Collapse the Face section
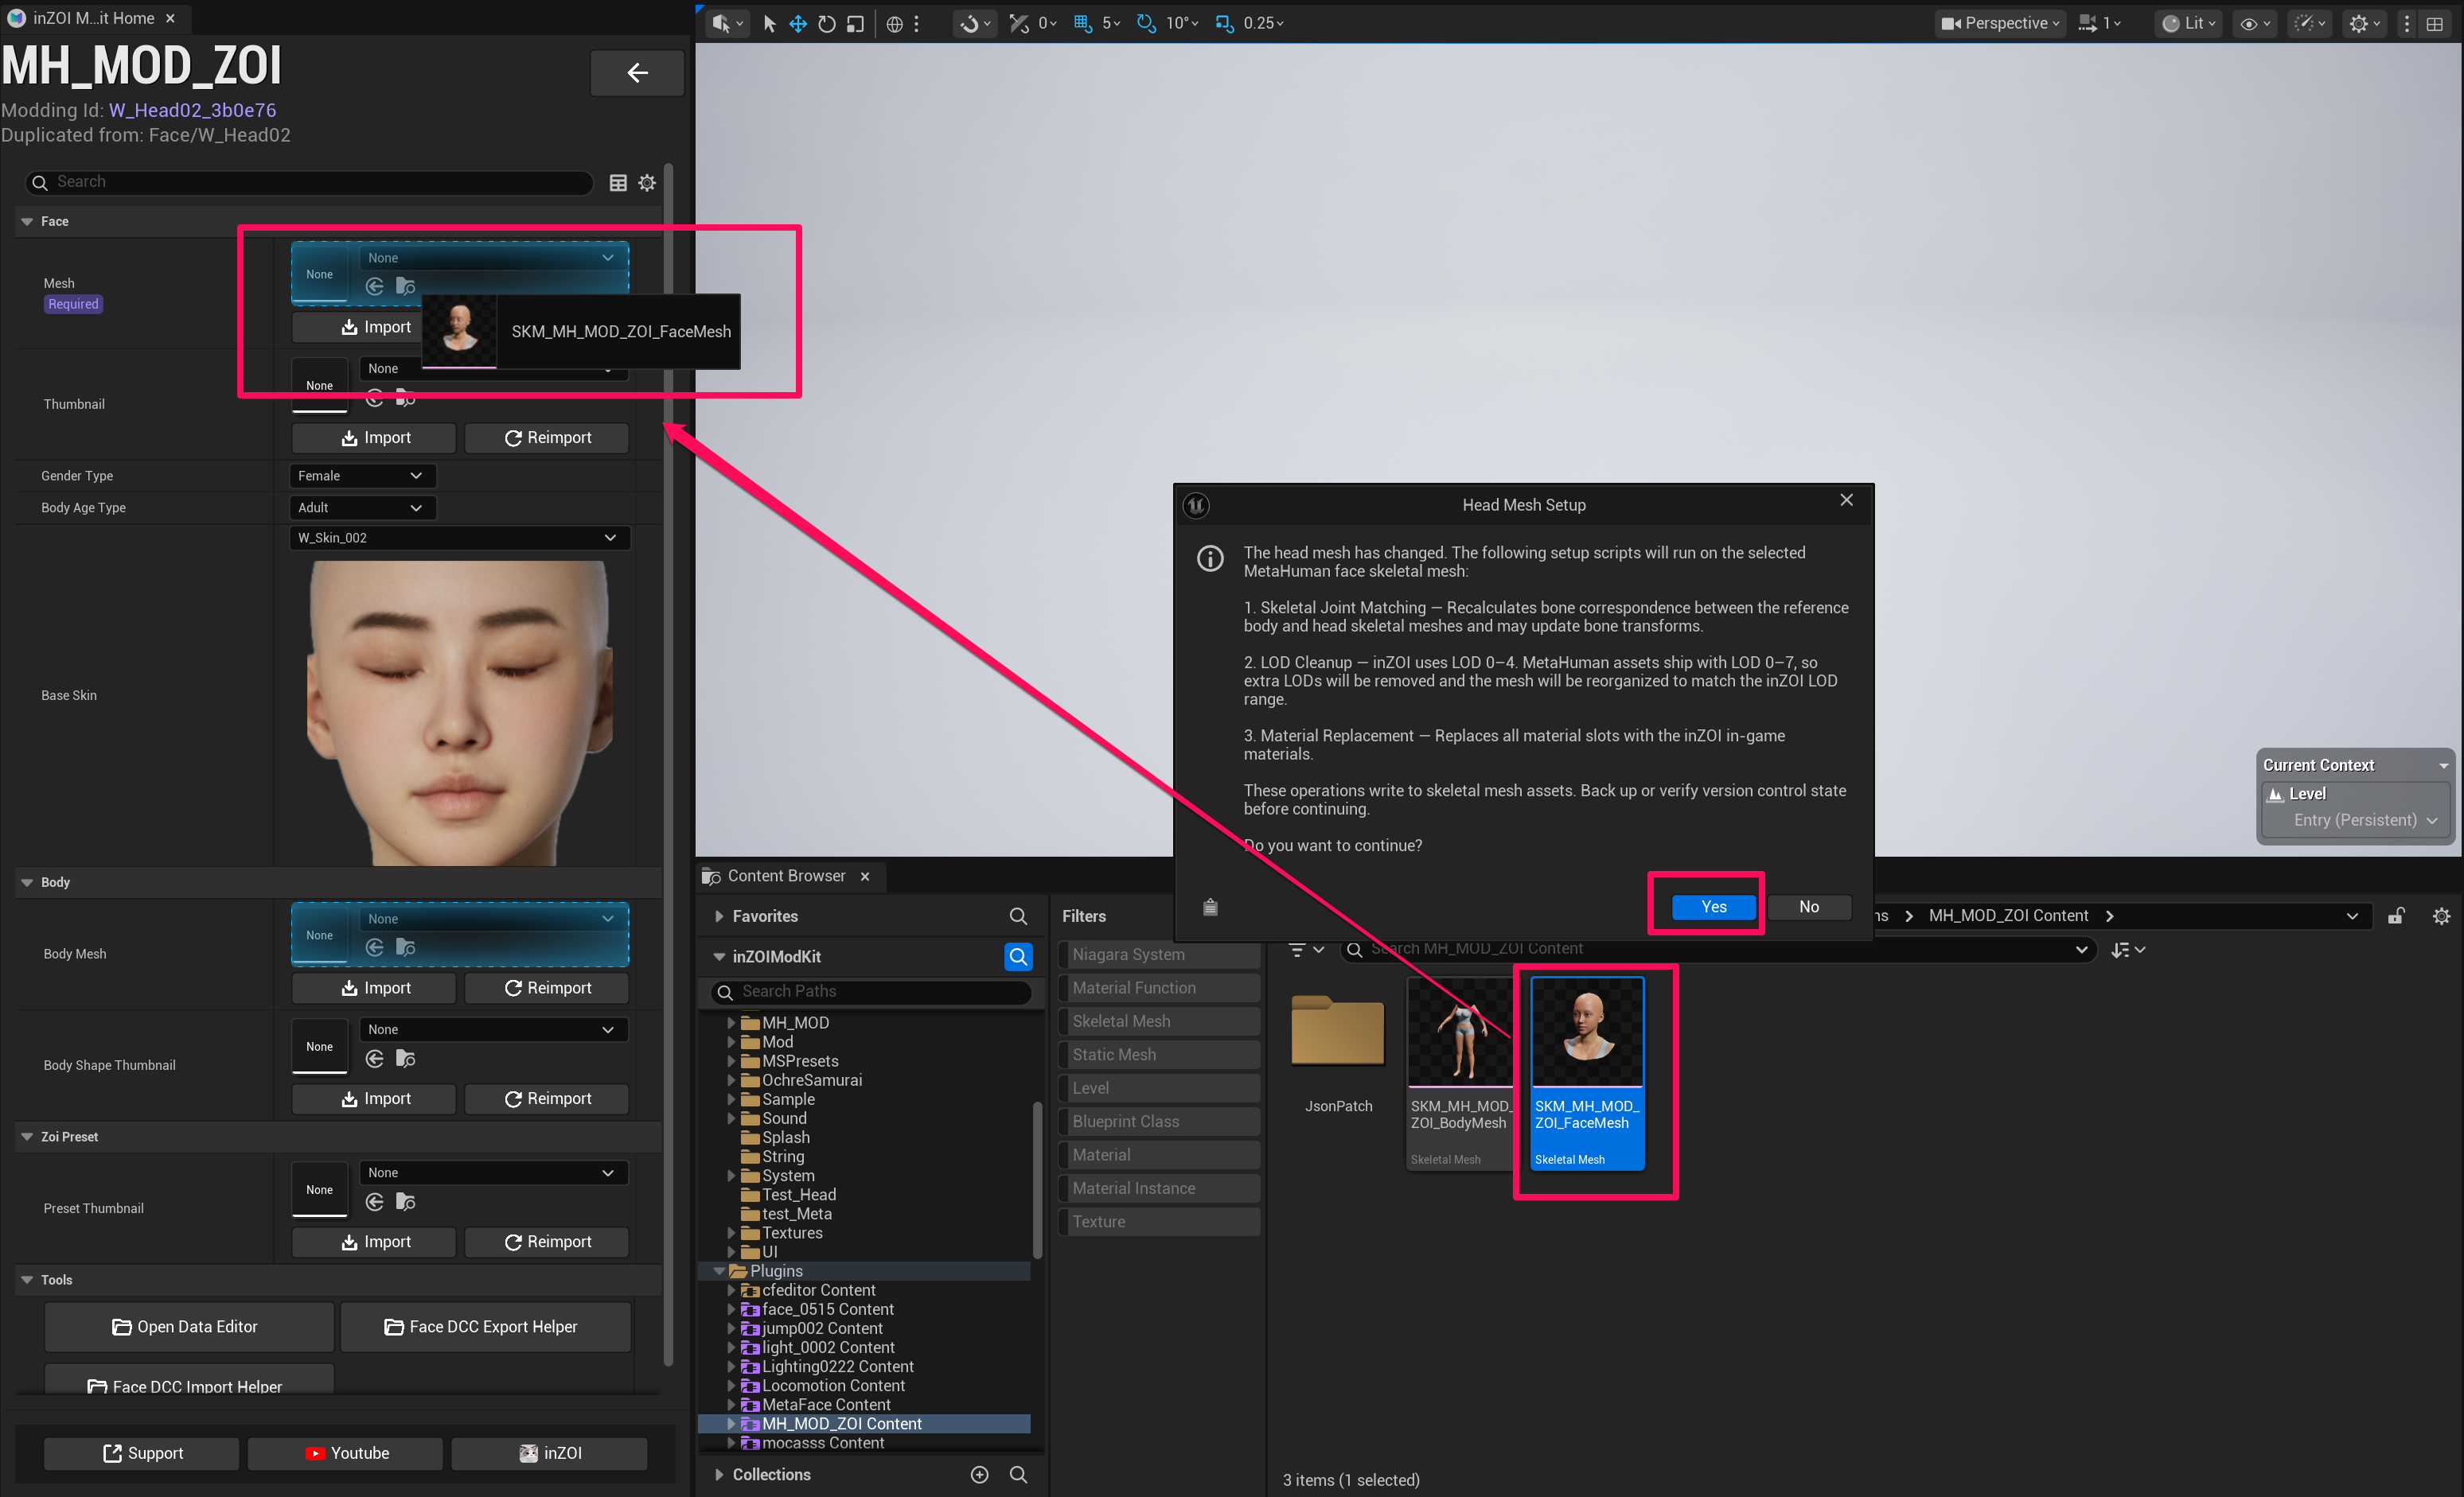The width and height of the screenshot is (2464, 1497). tap(27, 221)
